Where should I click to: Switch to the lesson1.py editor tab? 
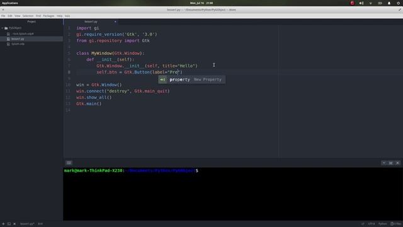pyautogui.click(x=91, y=21)
